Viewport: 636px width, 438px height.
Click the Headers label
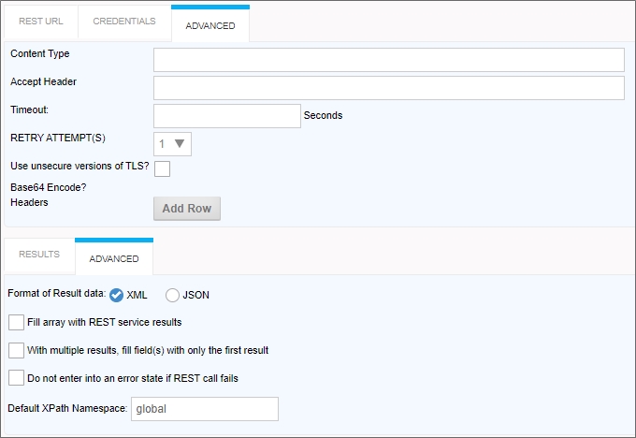(29, 202)
